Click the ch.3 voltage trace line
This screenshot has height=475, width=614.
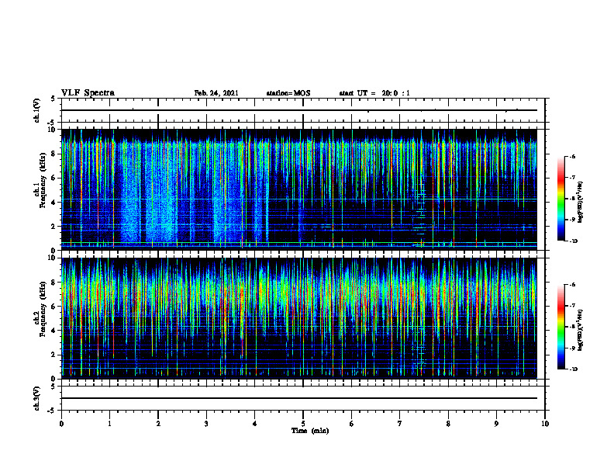pyautogui.click(x=299, y=398)
